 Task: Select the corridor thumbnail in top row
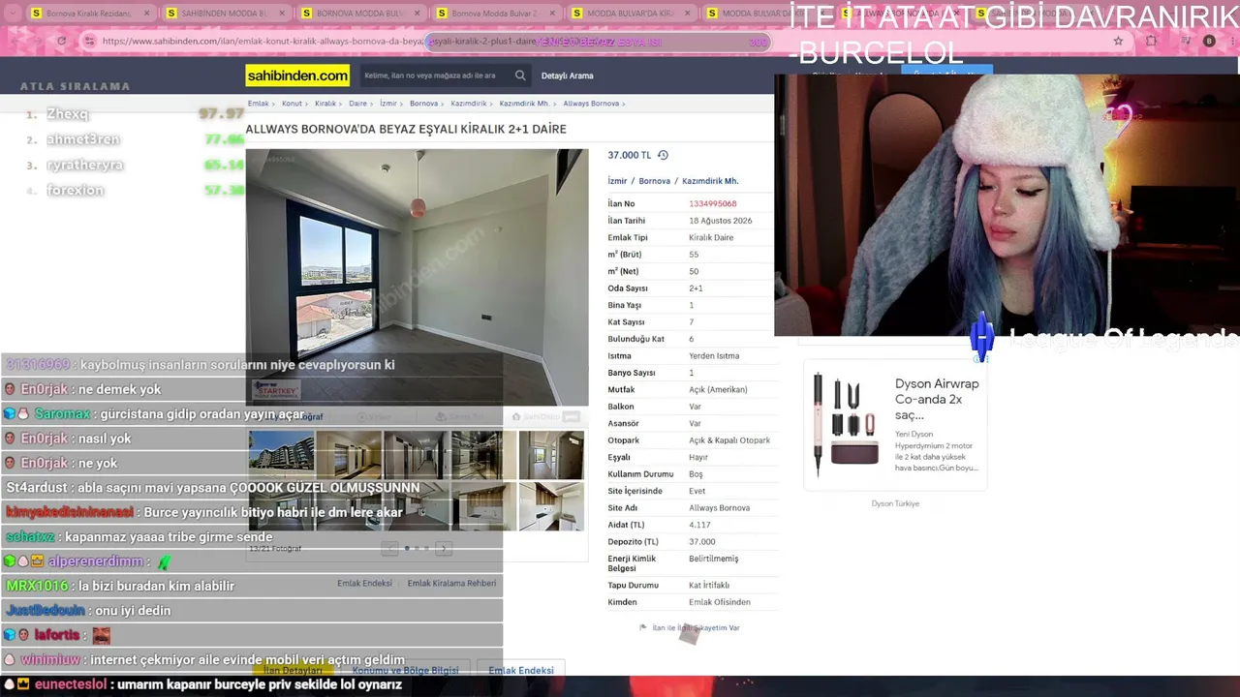(416, 455)
